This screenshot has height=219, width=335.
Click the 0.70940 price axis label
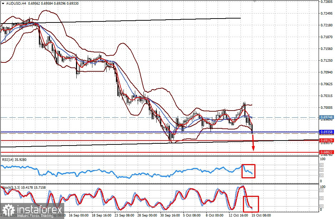[x=327, y=72]
